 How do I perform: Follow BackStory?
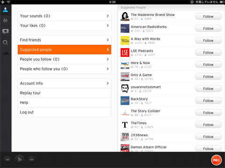(208, 101)
